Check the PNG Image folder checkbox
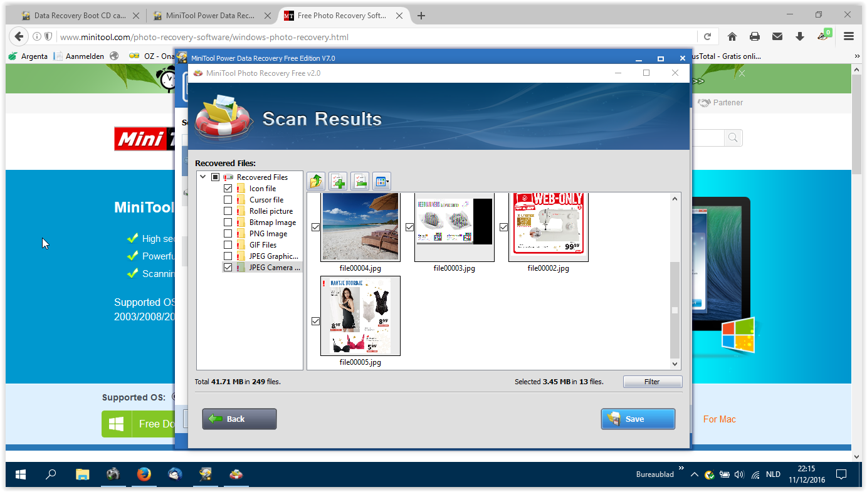867x492 pixels. [x=228, y=234]
